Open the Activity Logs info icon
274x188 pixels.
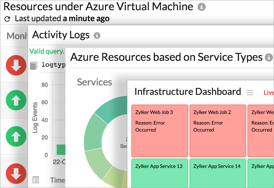coord(97,36)
